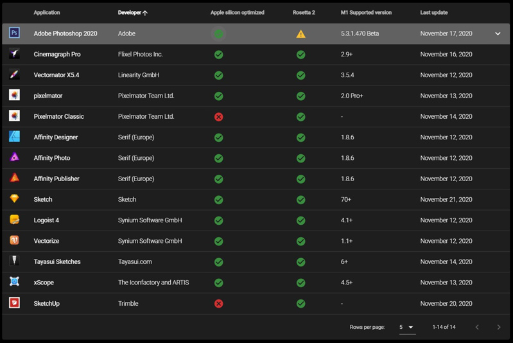This screenshot has width=513, height=343.
Task: Go to the next page arrow
Action: click(x=498, y=328)
